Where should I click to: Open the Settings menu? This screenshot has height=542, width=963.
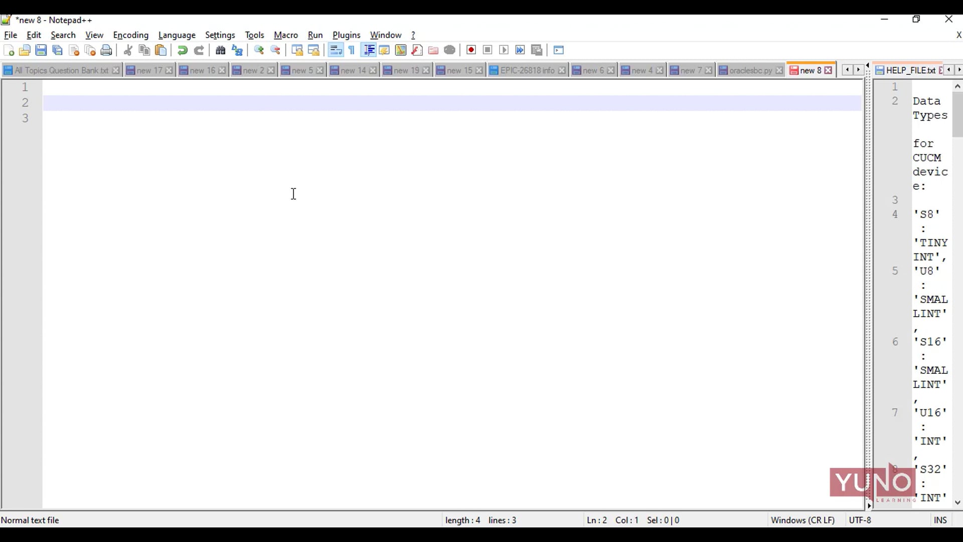tap(220, 35)
